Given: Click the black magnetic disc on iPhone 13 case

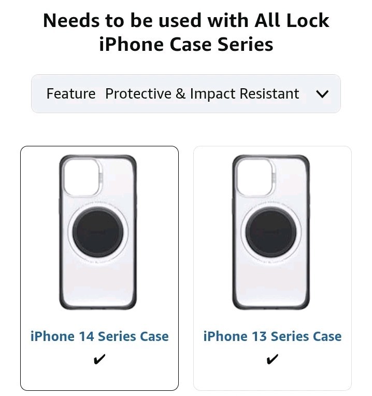Looking at the screenshot, I should pyautogui.click(x=270, y=233).
